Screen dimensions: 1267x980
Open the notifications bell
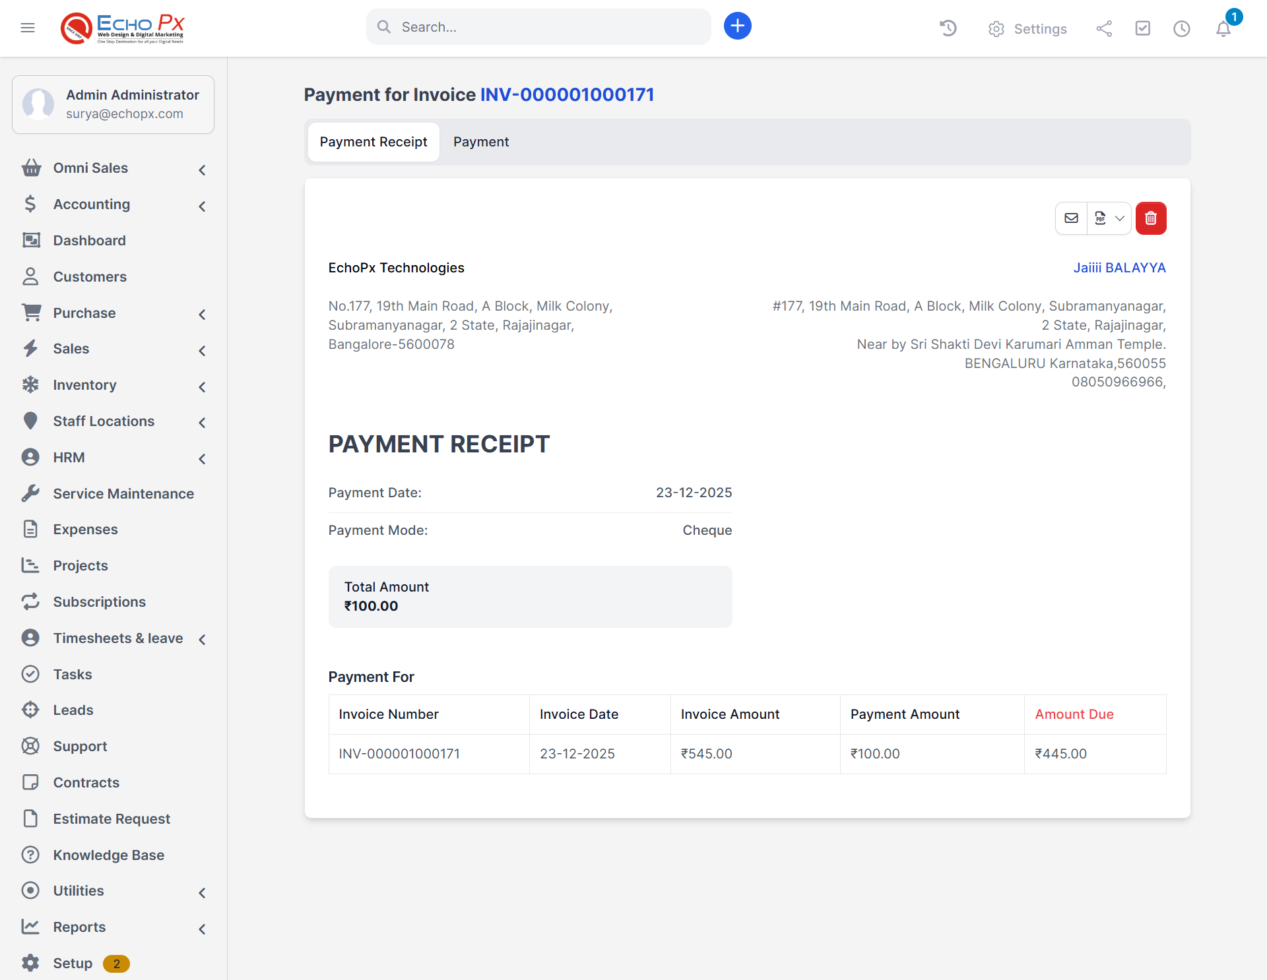(x=1223, y=29)
